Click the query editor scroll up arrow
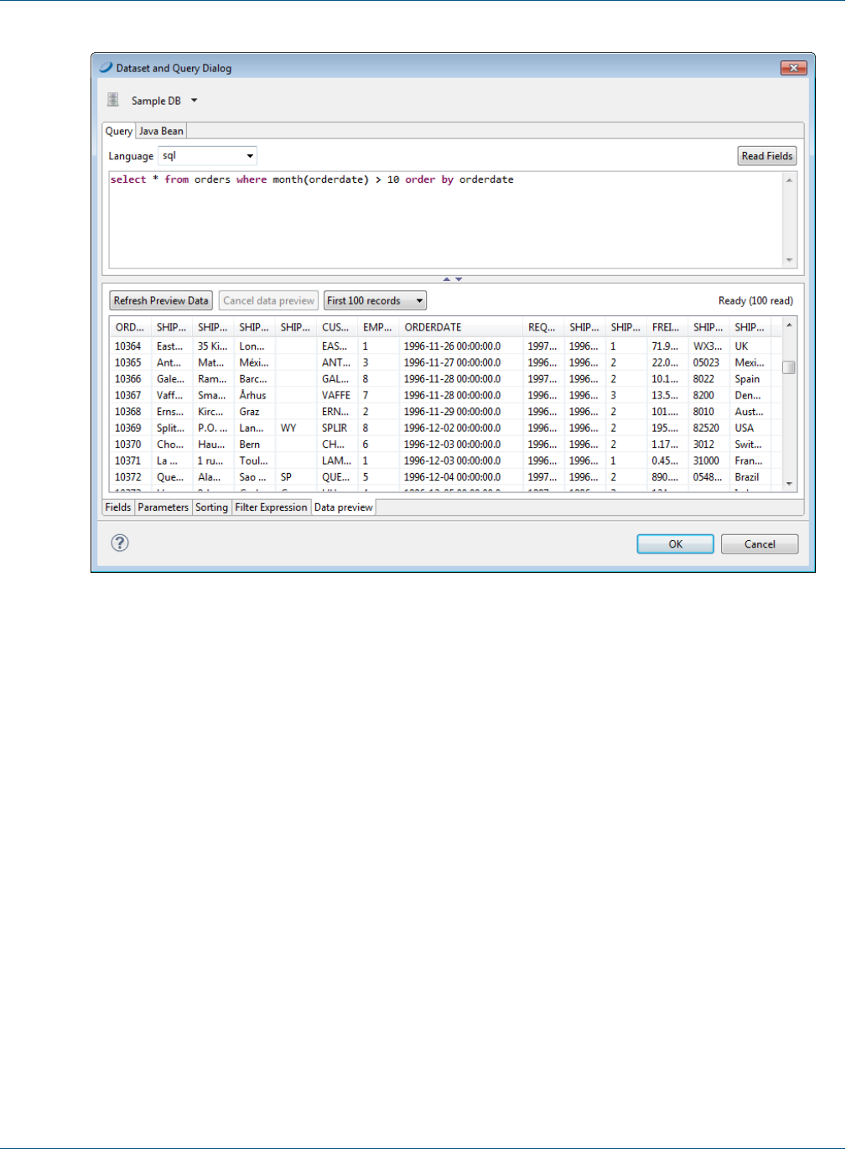846x1149 pixels. pyautogui.click(x=789, y=179)
